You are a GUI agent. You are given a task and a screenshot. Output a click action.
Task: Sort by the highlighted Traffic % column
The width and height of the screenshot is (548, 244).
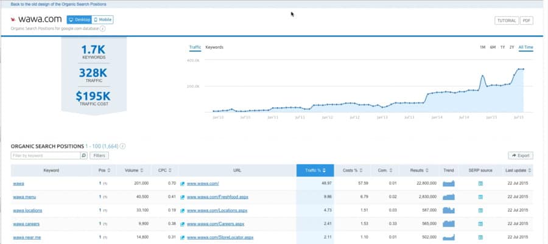[315, 170]
